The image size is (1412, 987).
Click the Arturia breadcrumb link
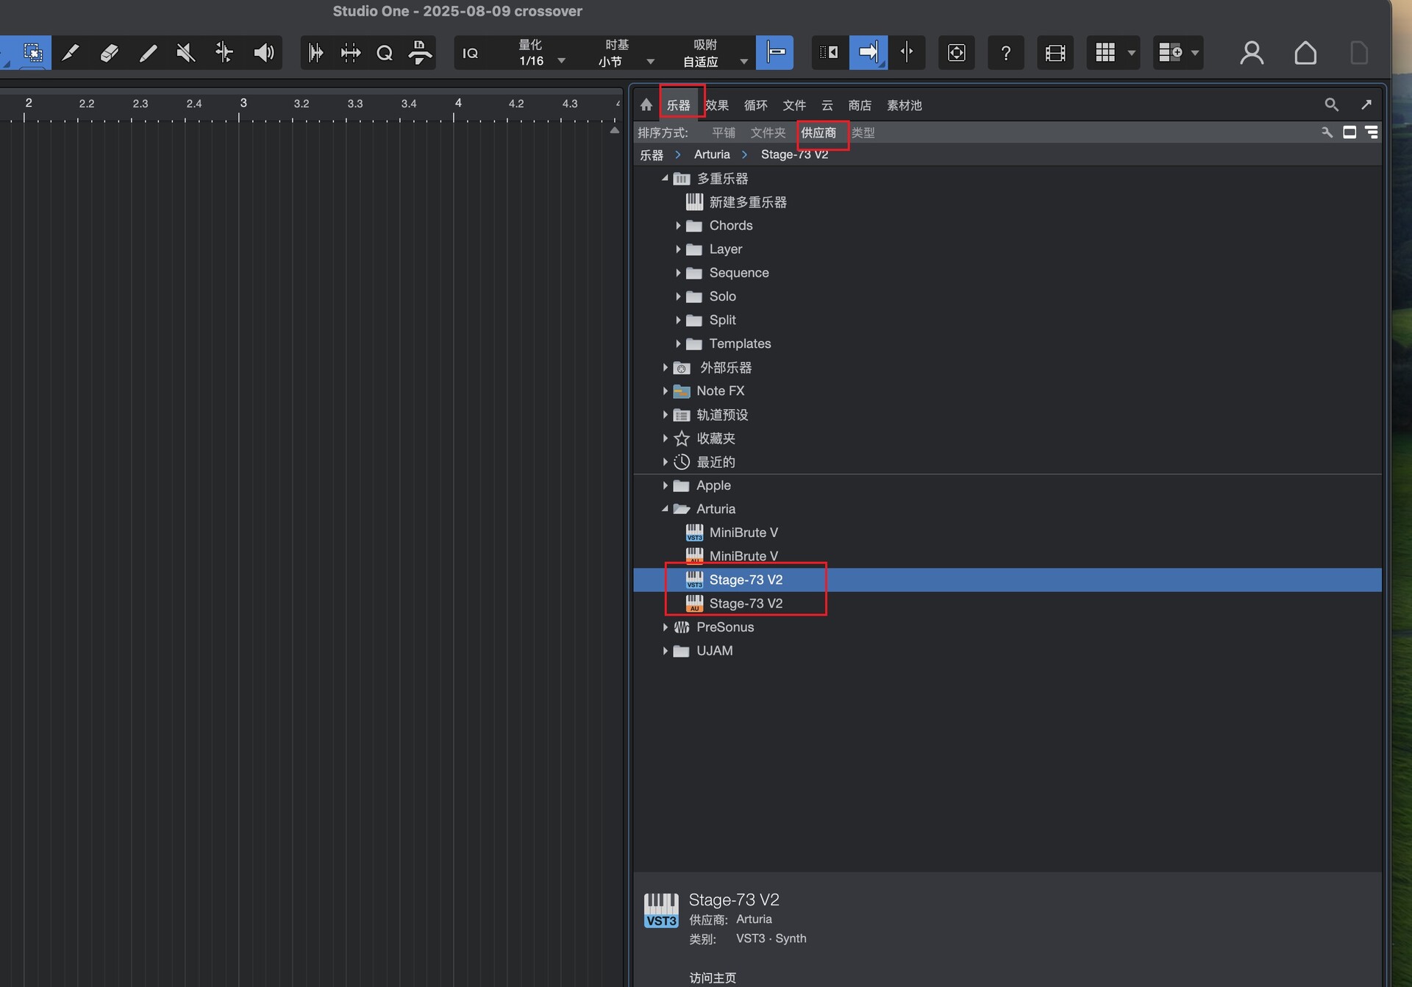point(712,154)
